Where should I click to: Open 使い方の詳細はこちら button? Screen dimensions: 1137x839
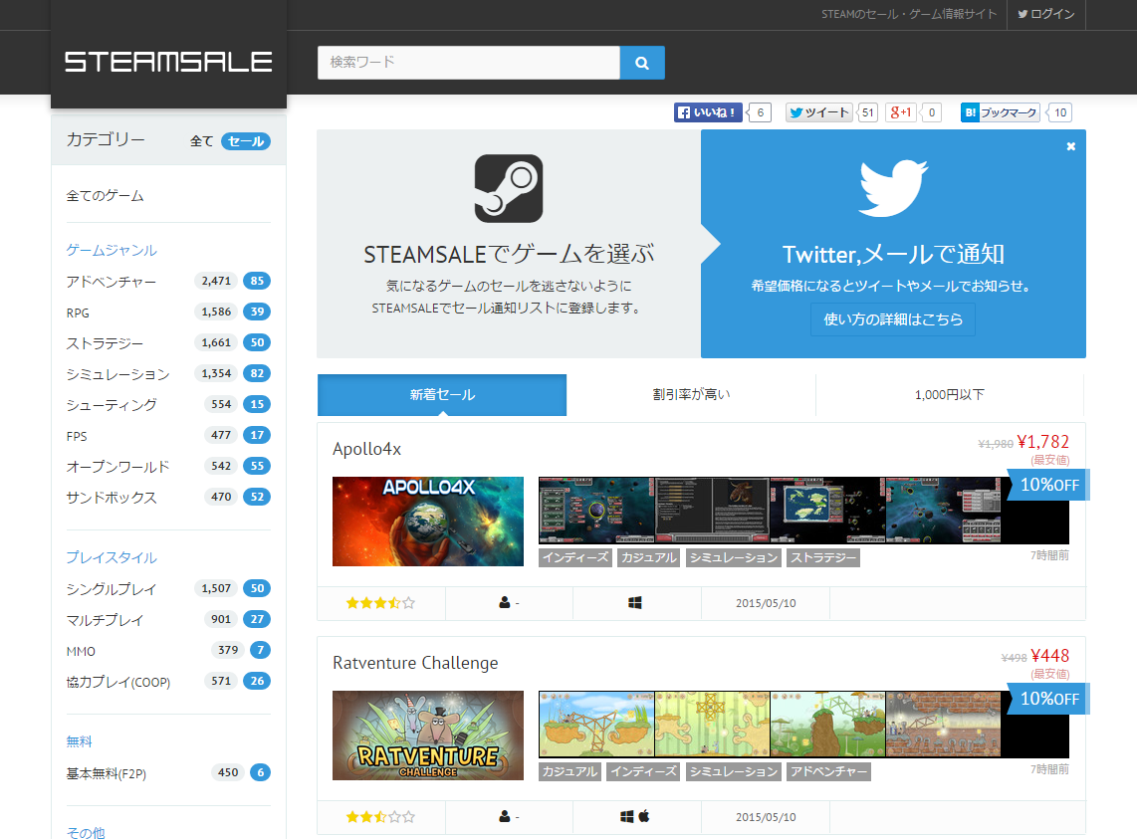(893, 319)
